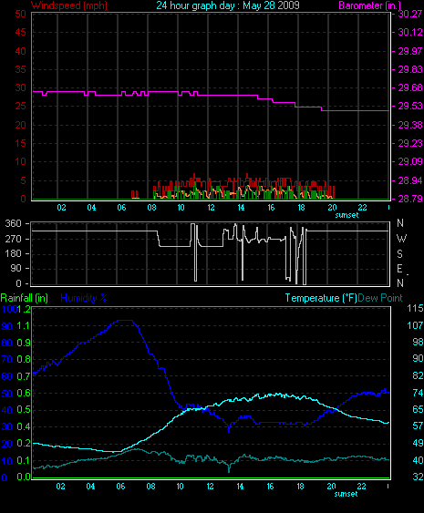Click the 30.27 barometer scale value
This screenshot has width=424, height=513.
coord(410,14)
